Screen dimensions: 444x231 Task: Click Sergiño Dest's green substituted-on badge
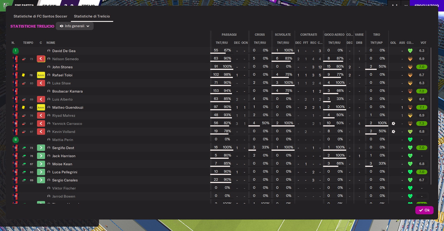point(41,148)
